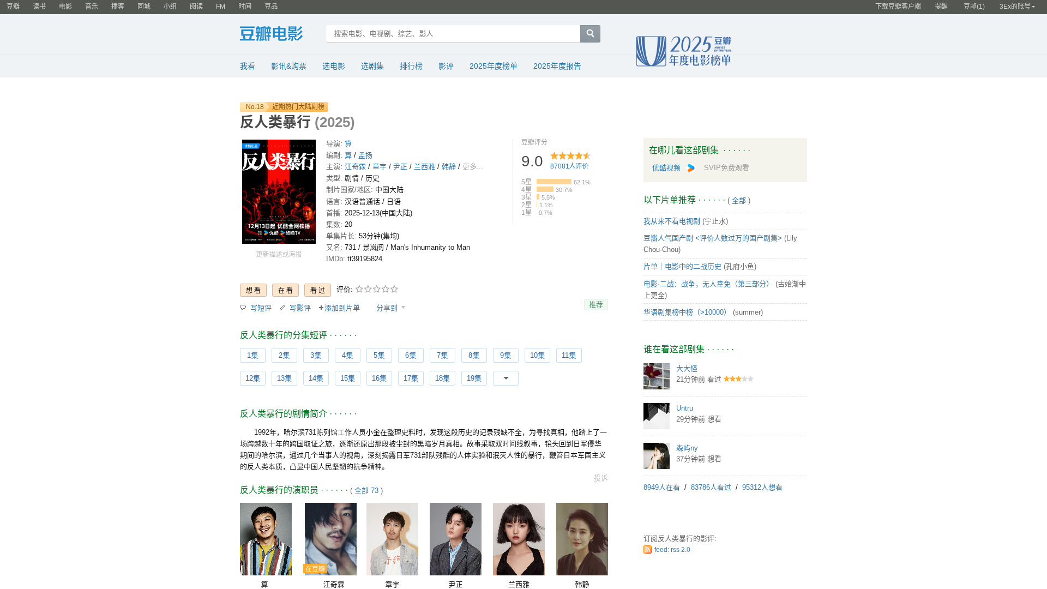Image resolution: width=1047 pixels, height=589 pixels.
Task: Click the Youku video play icon
Action: 691,168
